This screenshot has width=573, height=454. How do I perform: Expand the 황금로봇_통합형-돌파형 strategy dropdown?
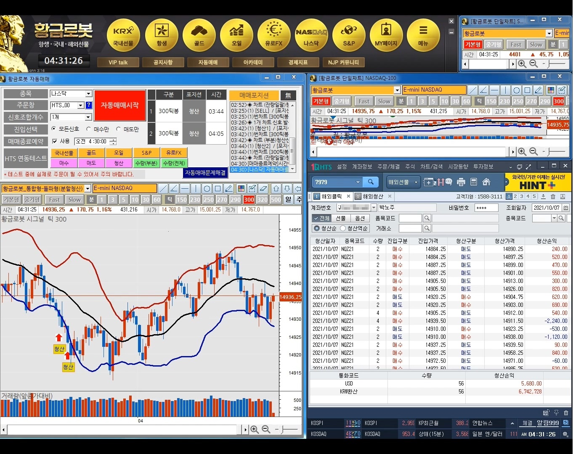[x=88, y=188]
